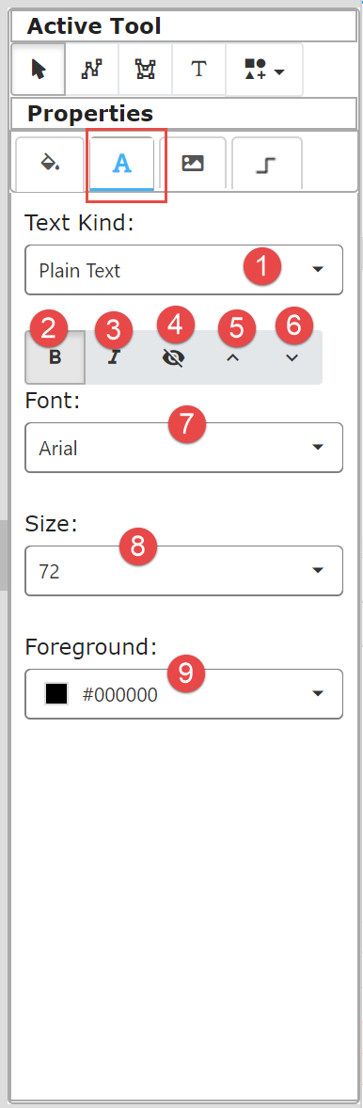Click the up chevron button
The height and width of the screenshot is (1108, 363).
point(231,357)
